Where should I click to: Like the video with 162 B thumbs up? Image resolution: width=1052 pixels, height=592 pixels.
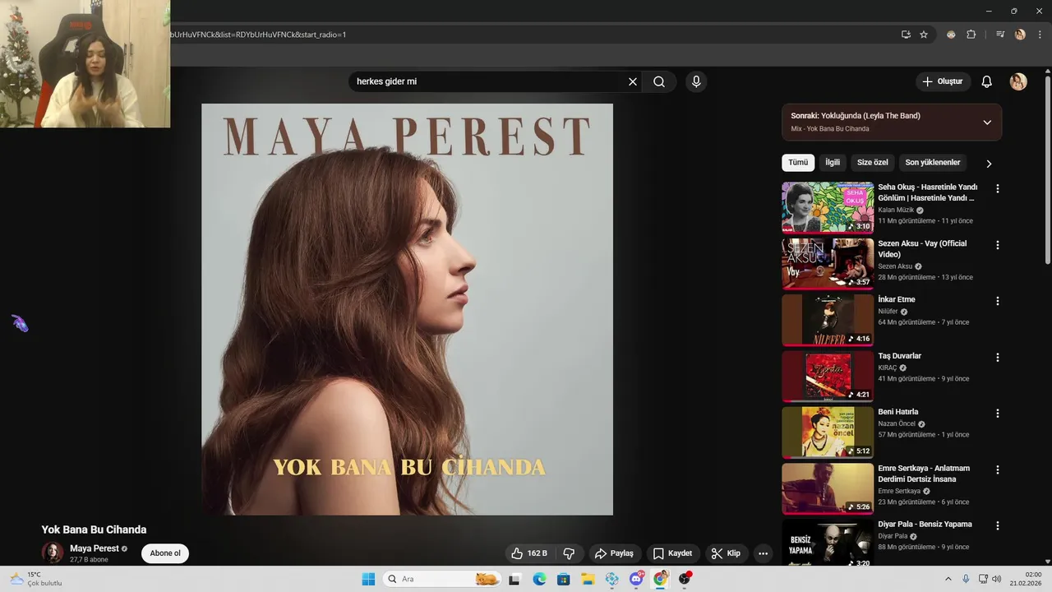529,553
